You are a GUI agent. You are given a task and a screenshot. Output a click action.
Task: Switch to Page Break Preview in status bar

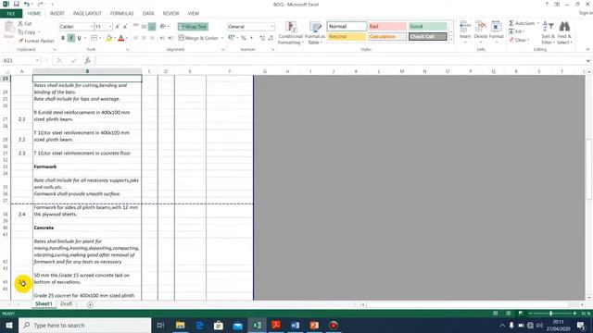(x=521, y=314)
